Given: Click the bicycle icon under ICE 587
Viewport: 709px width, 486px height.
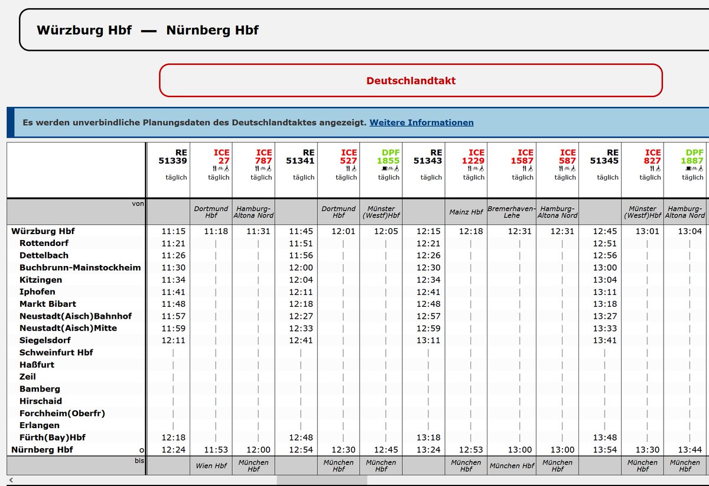Looking at the screenshot, I should click(x=567, y=169).
